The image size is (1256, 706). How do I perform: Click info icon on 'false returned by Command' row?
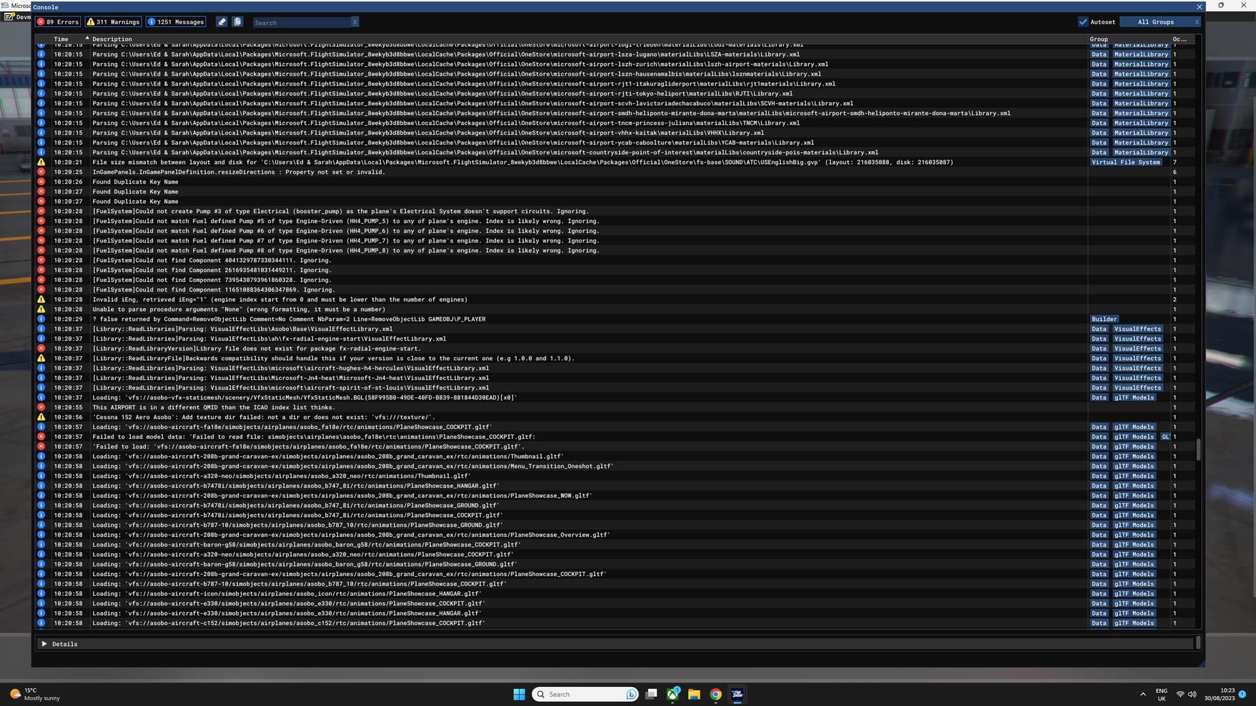41,319
